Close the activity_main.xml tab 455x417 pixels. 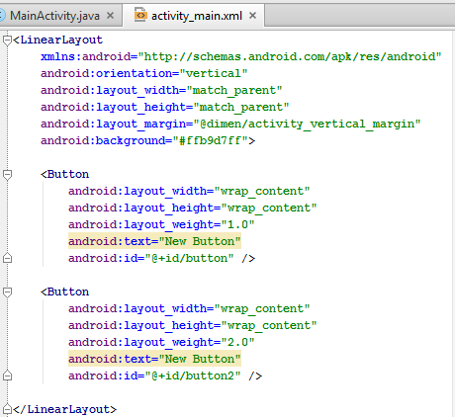252,15
